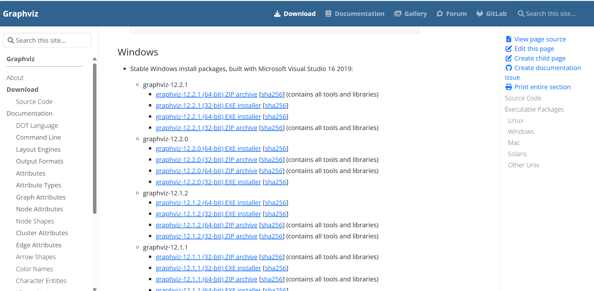This screenshot has width=594, height=291.
Task: Click the printer icon for Print section
Action: click(x=509, y=87)
